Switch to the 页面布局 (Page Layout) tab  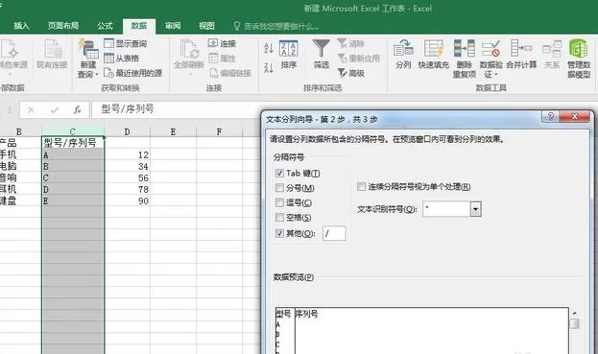coord(63,26)
